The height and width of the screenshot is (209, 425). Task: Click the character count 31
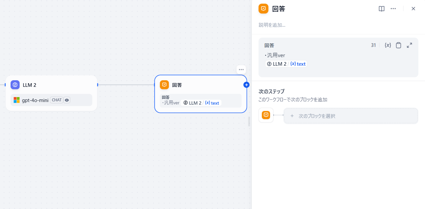point(373,45)
